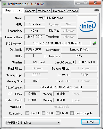Click Multi GPU field not available
The height and width of the screenshot is (129, 103).
(61, 107)
